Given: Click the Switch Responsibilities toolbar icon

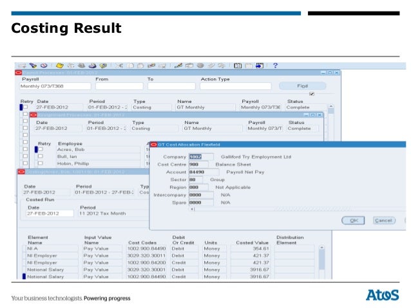Looking at the screenshot, I should (82, 66).
